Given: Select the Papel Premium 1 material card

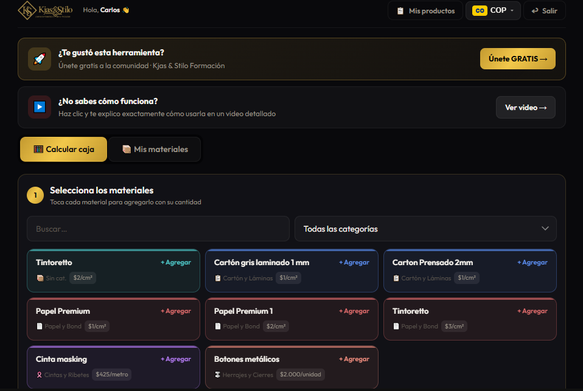Looking at the screenshot, I should [x=291, y=319].
